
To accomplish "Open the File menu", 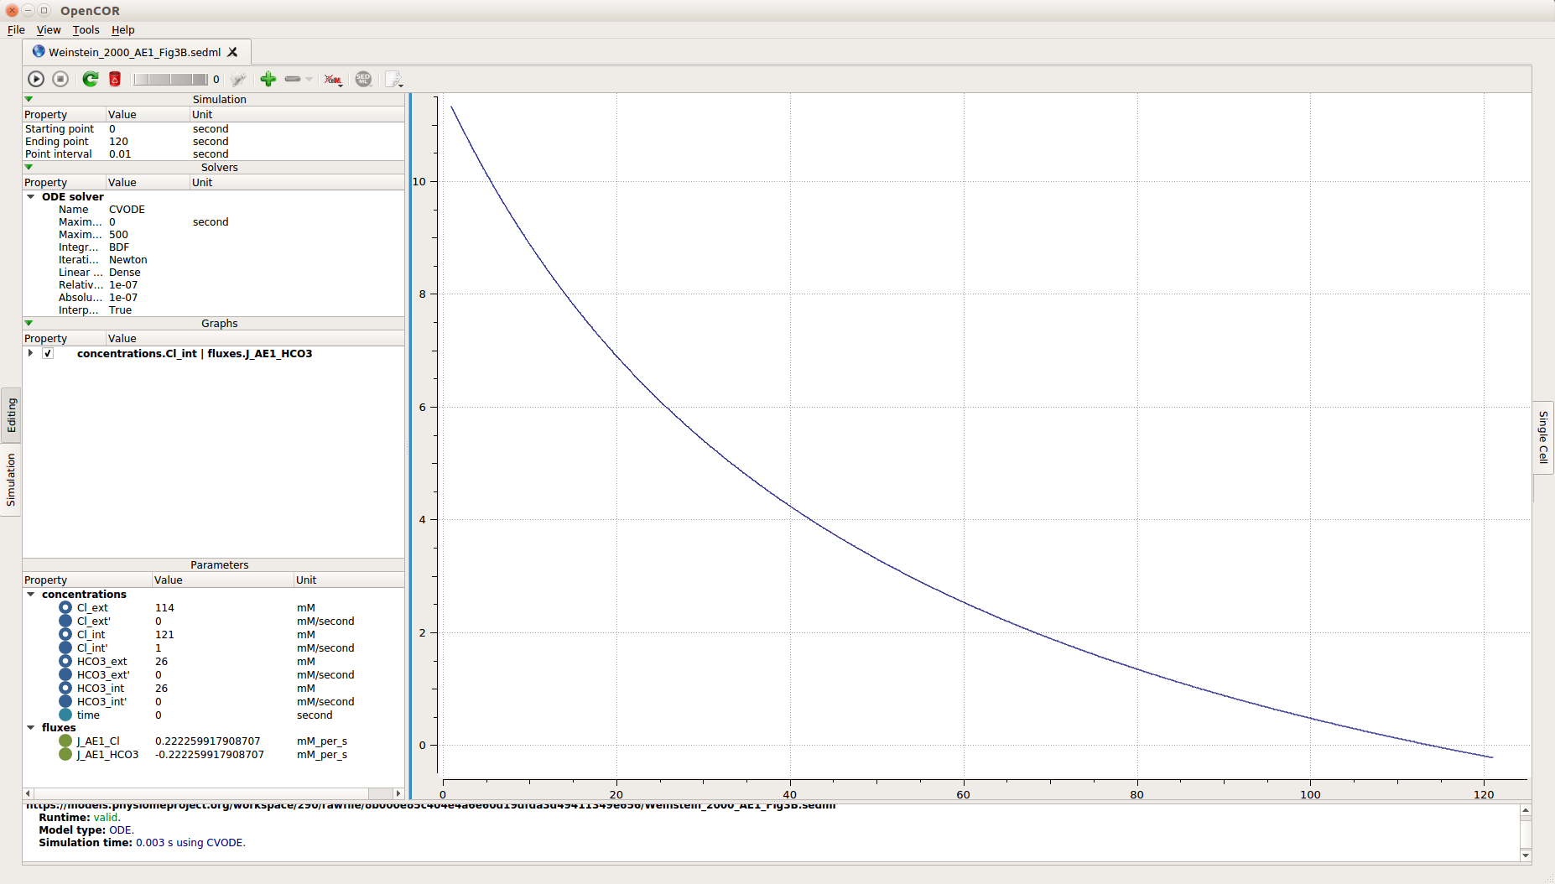I will pyautogui.click(x=16, y=30).
